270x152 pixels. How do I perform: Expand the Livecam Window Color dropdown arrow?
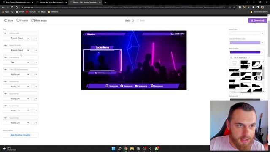pos(262,43)
